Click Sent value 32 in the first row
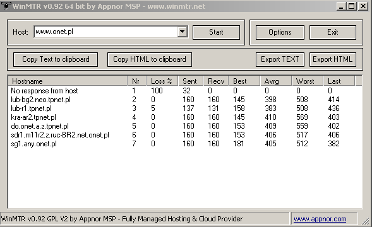The height and width of the screenshot is (227, 372). coord(186,91)
